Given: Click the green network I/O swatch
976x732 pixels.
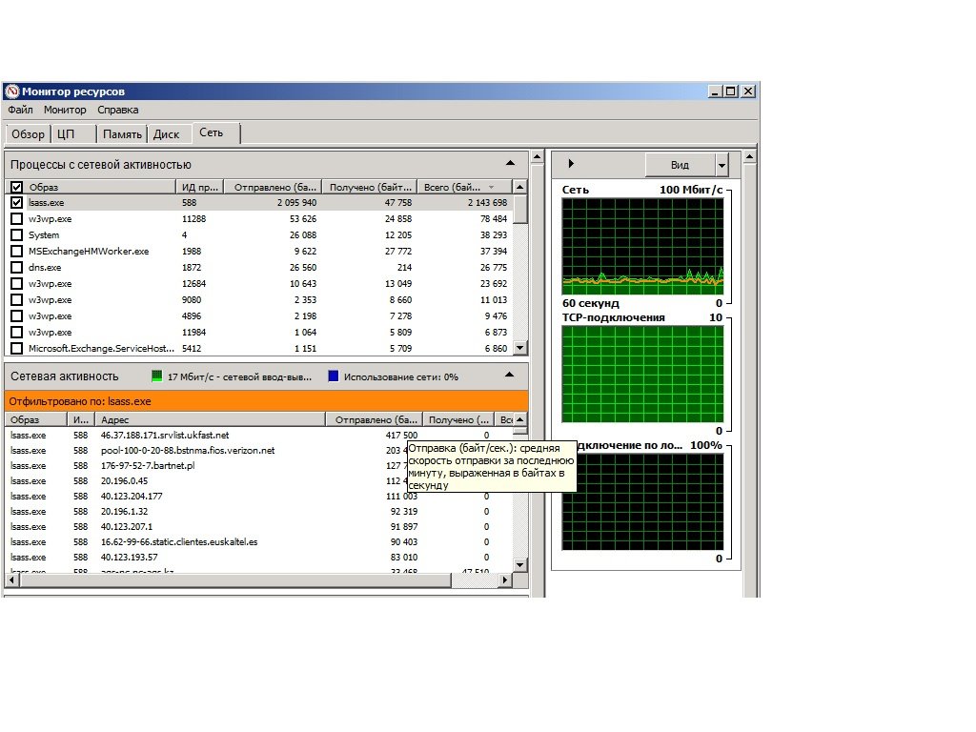Looking at the screenshot, I should point(157,376).
